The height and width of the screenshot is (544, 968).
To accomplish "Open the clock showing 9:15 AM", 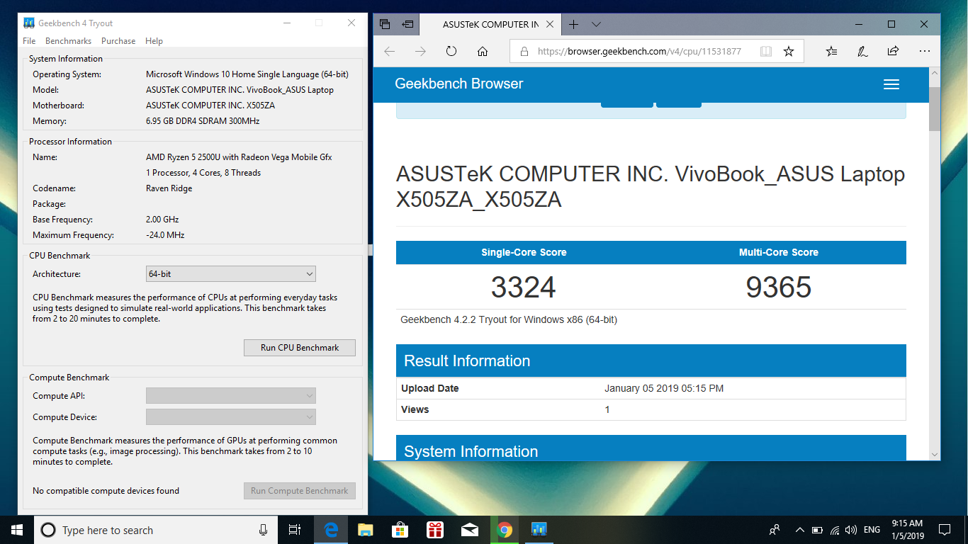I will coord(908,530).
